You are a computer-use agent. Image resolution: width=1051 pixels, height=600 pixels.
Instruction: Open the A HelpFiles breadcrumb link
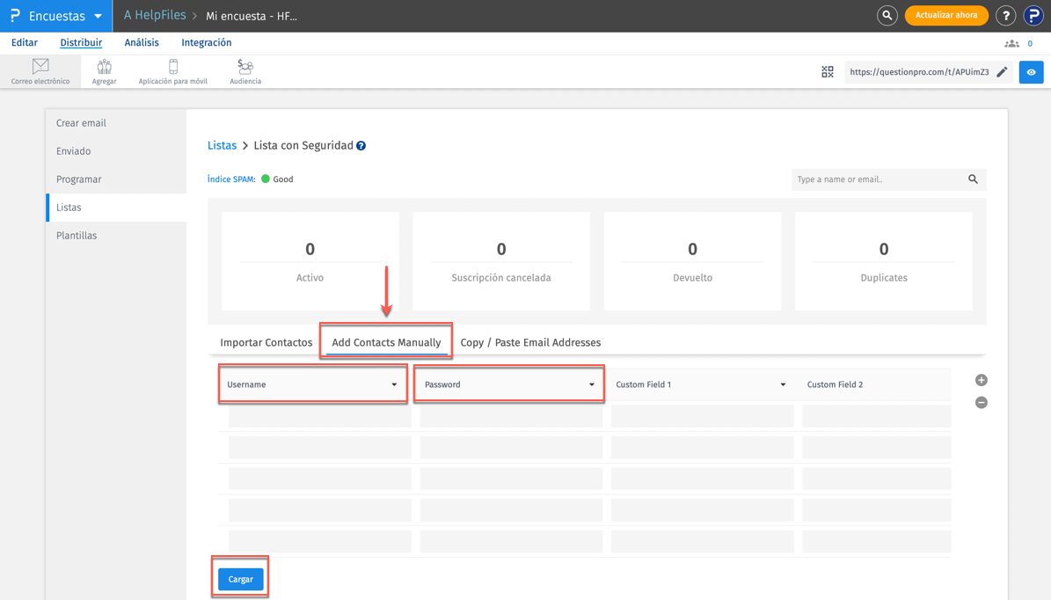click(x=155, y=16)
